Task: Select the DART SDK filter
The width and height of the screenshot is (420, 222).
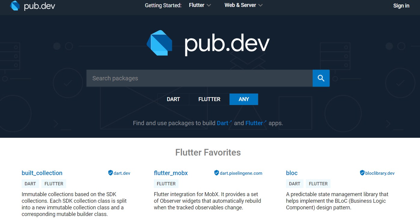Action: 173,99
